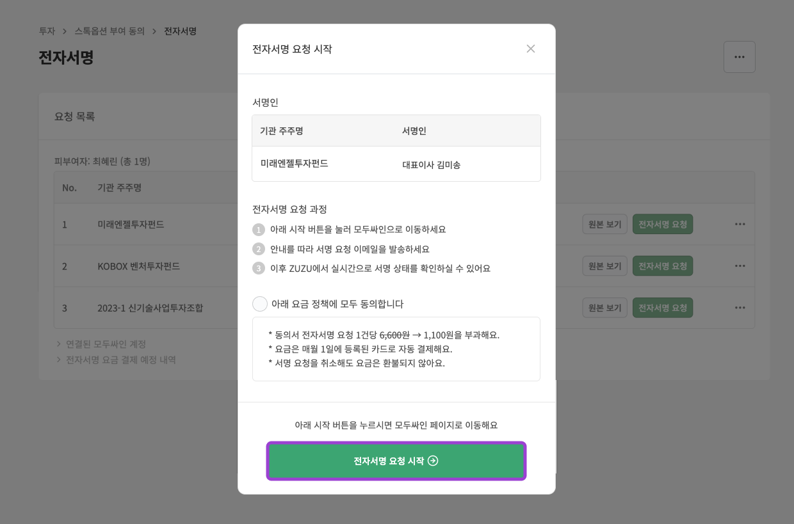Open the kebab menu for 2023-1 신기술사업투자조합

pos(740,307)
